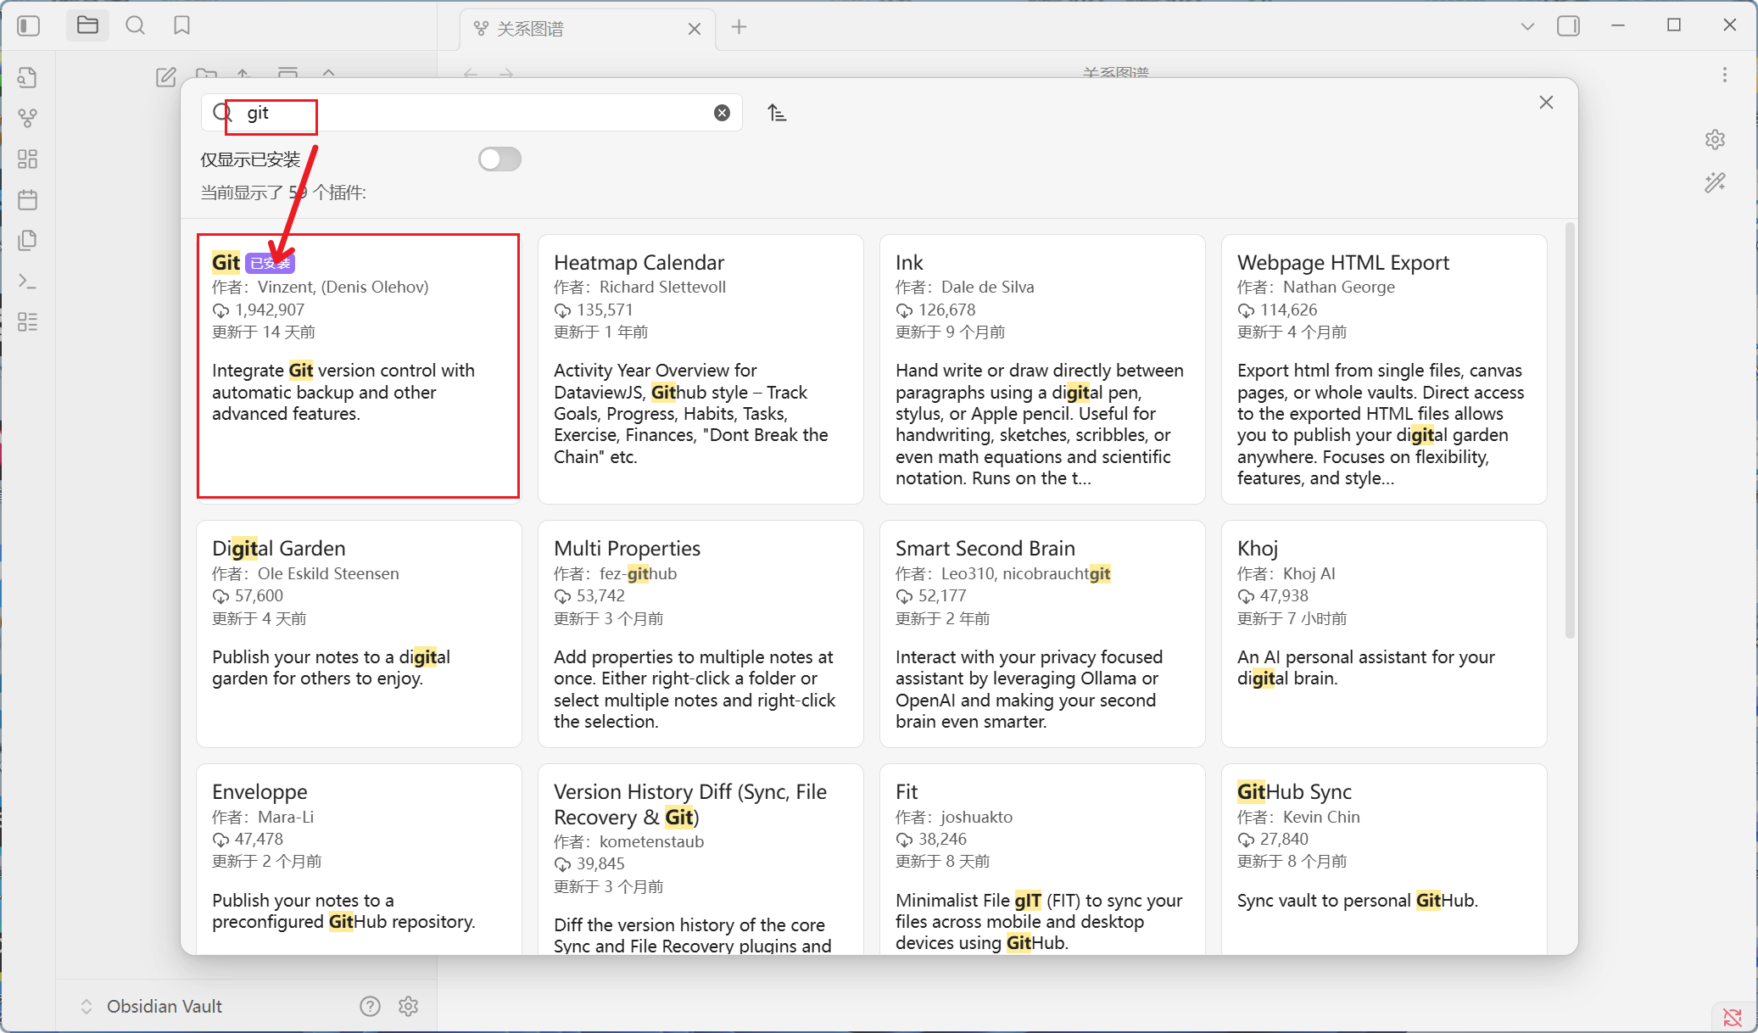The width and height of the screenshot is (1758, 1033).
Task: Click the sync status icon at bottom right
Action: (x=1733, y=1016)
